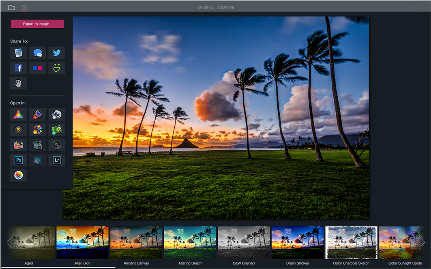The image size is (431, 269).
Task: Open the image in Apple Photos
Action: (18, 175)
